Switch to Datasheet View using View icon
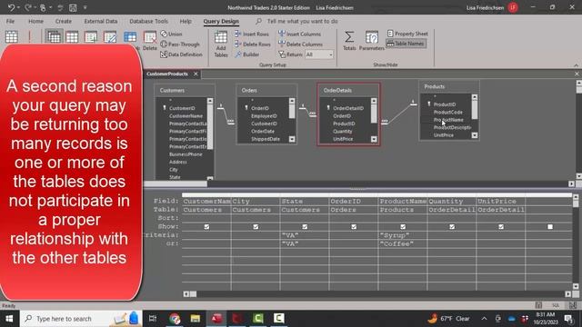 (x=12, y=36)
